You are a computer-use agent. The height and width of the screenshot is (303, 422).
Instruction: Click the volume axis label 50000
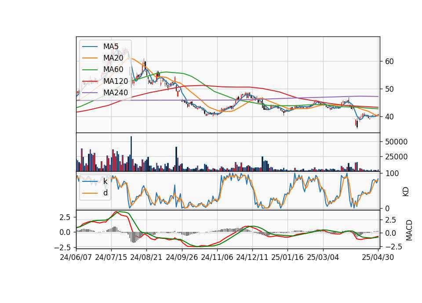396,142
